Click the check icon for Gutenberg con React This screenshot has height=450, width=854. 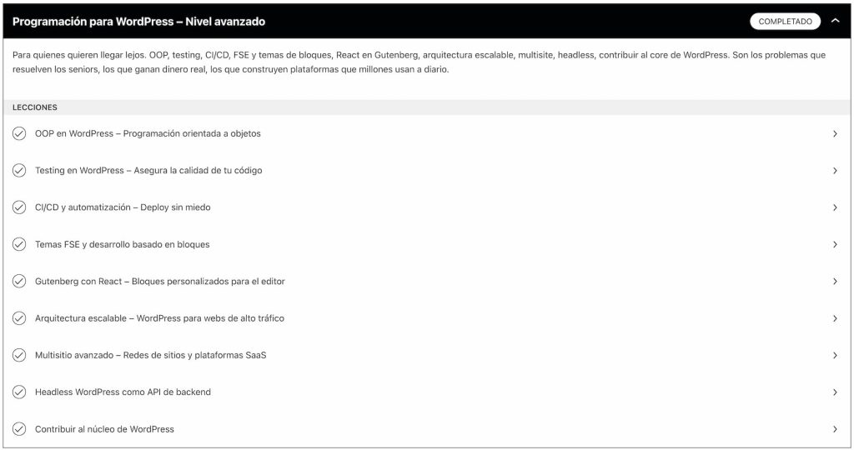pyautogui.click(x=19, y=282)
